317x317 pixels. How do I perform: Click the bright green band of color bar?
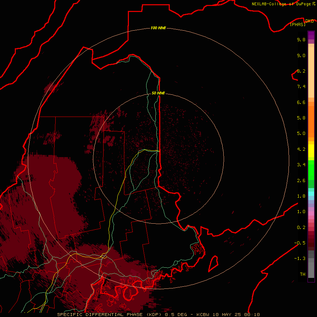tap(311, 170)
